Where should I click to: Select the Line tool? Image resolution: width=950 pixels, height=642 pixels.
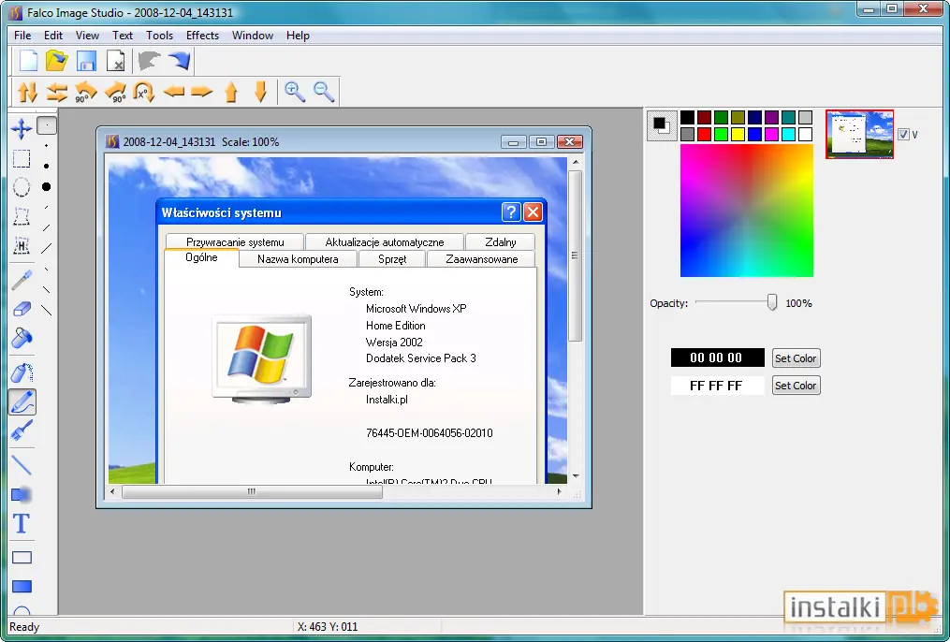point(22,464)
